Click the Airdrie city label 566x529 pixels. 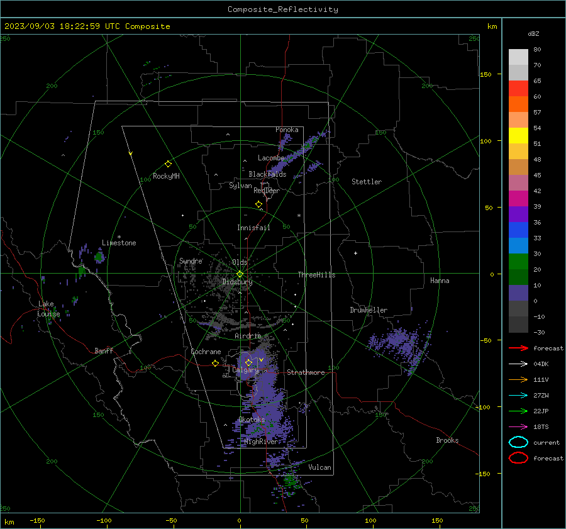248,336
